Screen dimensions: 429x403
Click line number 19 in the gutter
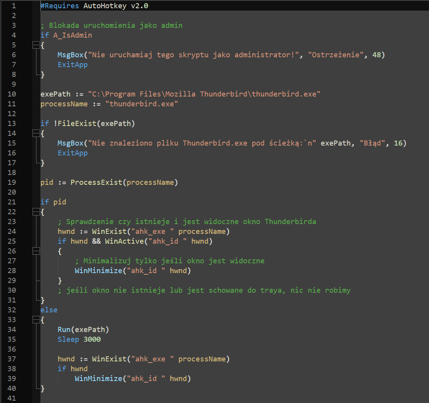(12, 182)
